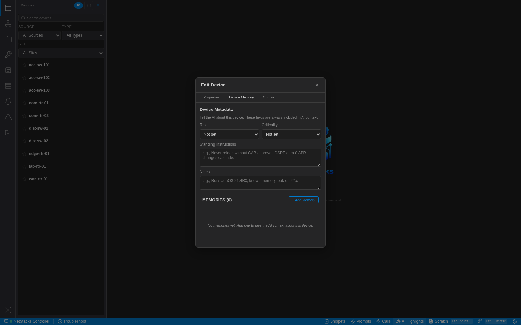Refresh the devices list
The height and width of the screenshot is (325, 521).
89,6
